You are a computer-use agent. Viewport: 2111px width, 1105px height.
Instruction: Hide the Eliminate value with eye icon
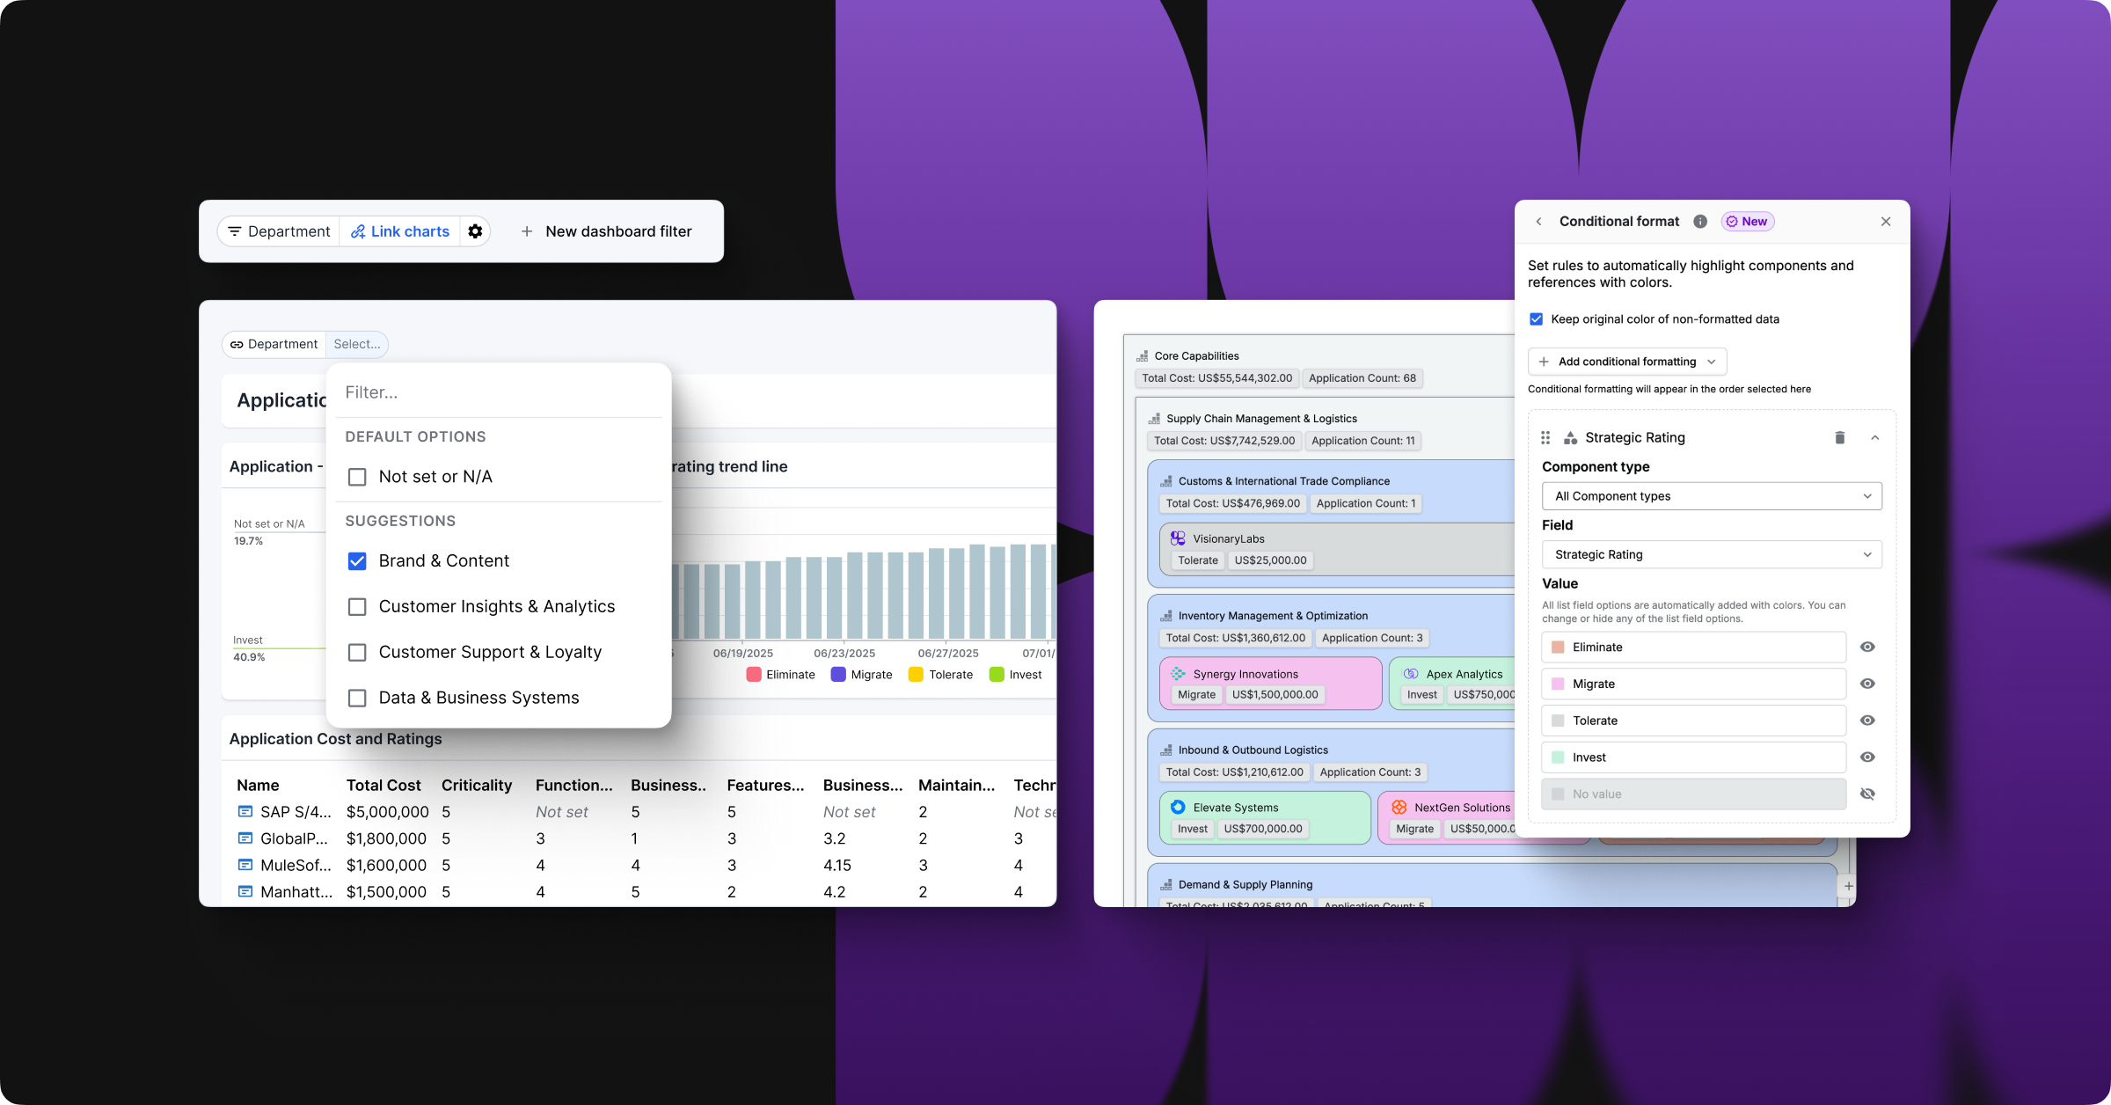[x=1867, y=647]
